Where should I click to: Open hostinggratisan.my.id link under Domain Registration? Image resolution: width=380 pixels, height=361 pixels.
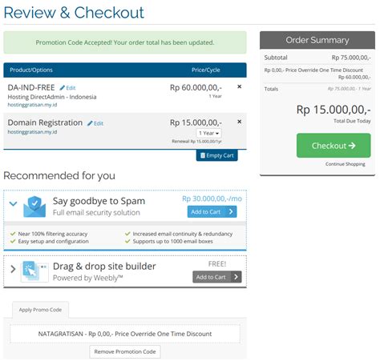click(32, 132)
